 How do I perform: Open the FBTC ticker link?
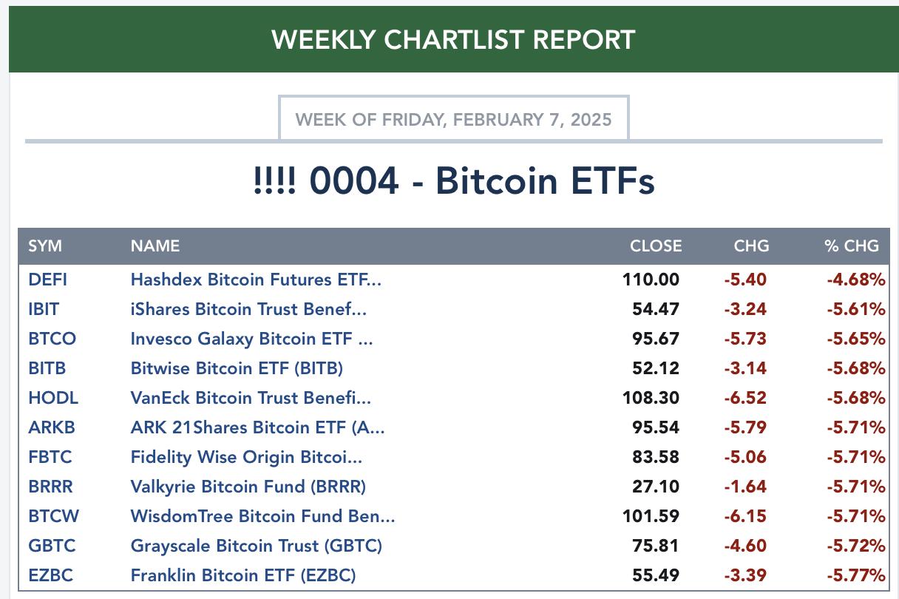(x=50, y=457)
